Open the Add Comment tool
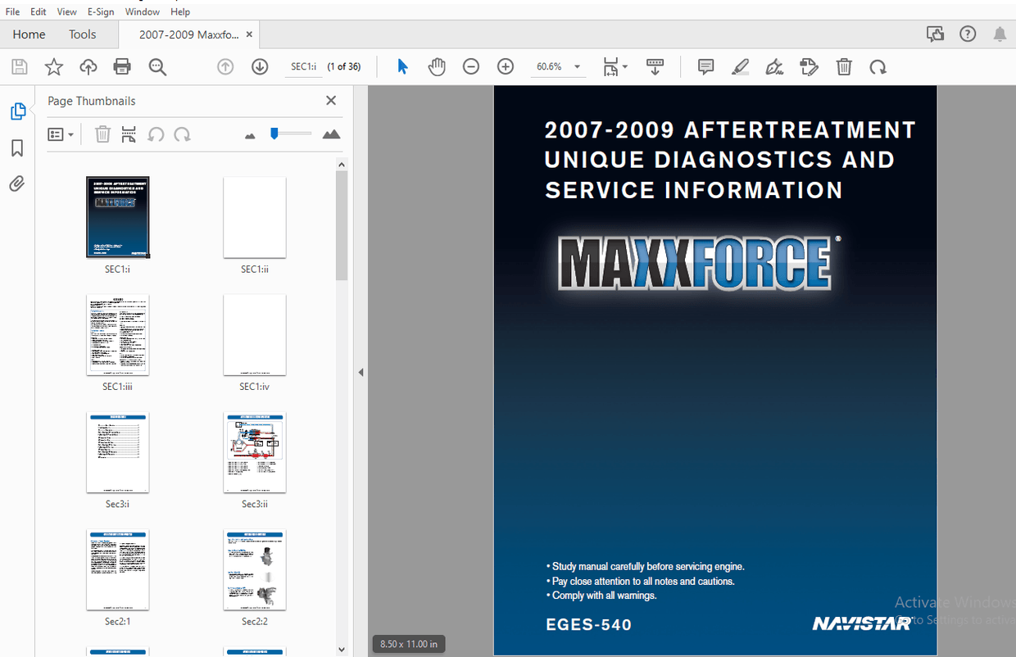 [705, 66]
